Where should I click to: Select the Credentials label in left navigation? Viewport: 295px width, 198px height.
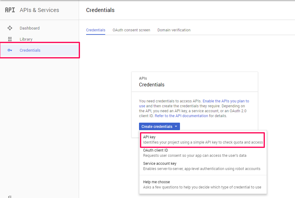click(x=30, y=50)
